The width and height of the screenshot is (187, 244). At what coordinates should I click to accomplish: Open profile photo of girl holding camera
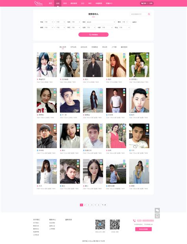coord(47,65)
